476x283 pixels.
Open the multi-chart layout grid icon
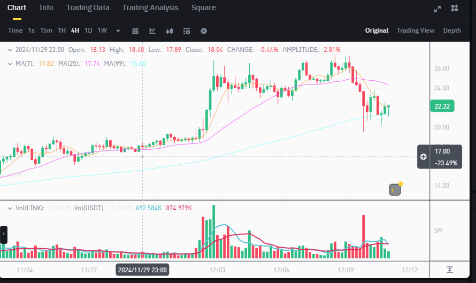click(x=455, y=8)
